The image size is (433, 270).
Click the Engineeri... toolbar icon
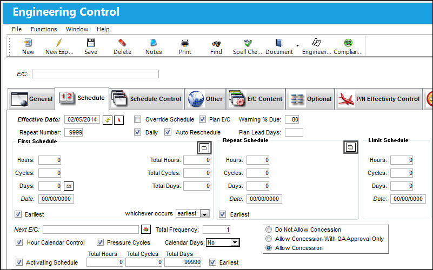point(316,43)
